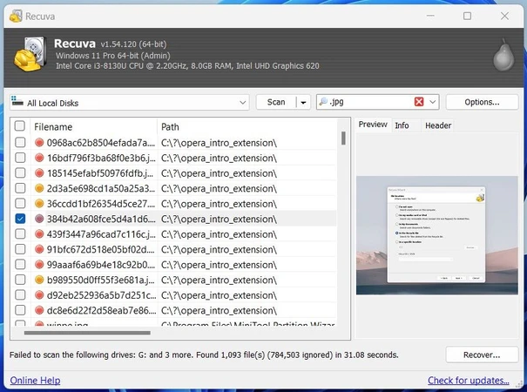Click the orange state icon of 2d3a5e698cd1a50a25a3 file
The width and height of the screenshot is (527, 392).
(x=39, y=189)
